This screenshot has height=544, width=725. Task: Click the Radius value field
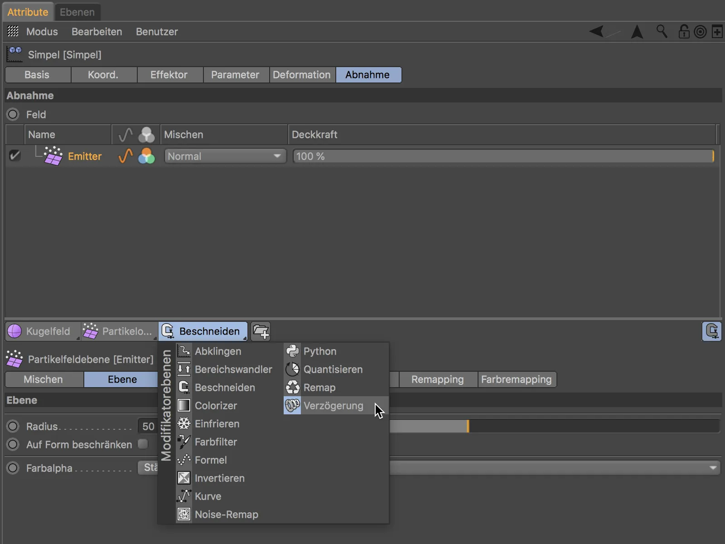coord(148,426)
